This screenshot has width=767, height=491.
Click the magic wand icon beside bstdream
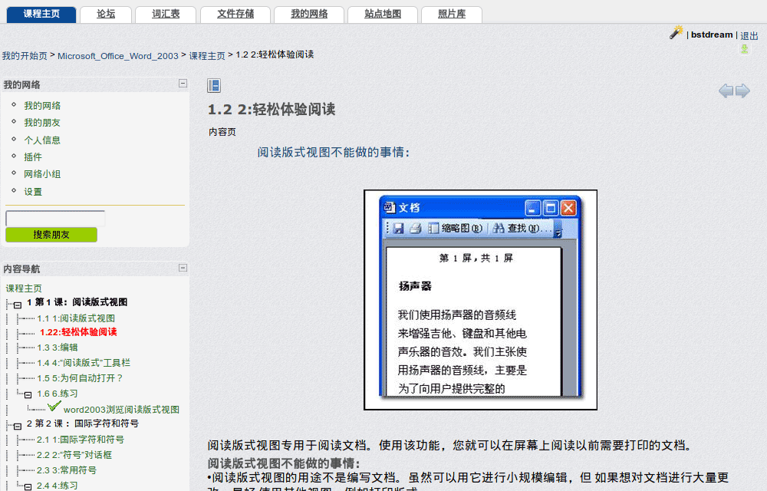point(676,32)
